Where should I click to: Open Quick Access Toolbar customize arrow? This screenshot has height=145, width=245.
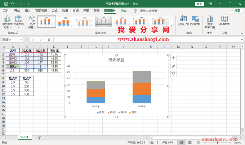28,4
